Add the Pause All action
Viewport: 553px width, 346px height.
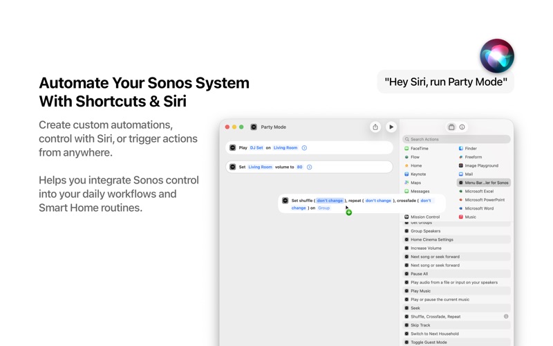[x=457, y=273]
